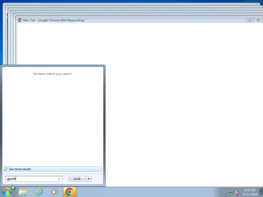
Task: Open the clock showing 6:50 PM
Action: [x=250, y=192]
